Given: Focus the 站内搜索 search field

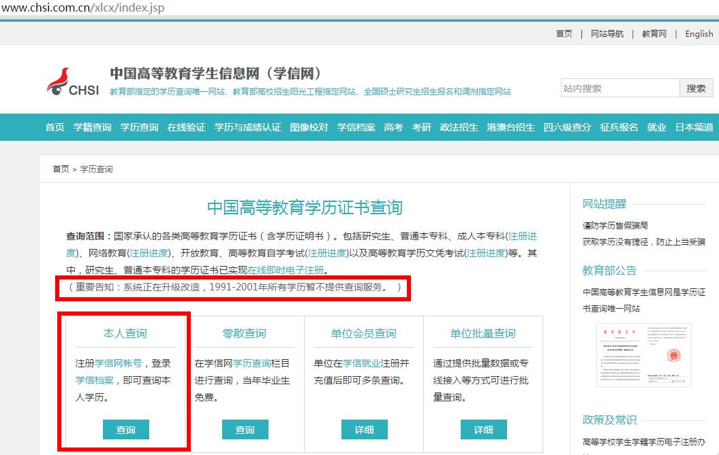Looking at the screenshot, I should [x=620, y=88].
